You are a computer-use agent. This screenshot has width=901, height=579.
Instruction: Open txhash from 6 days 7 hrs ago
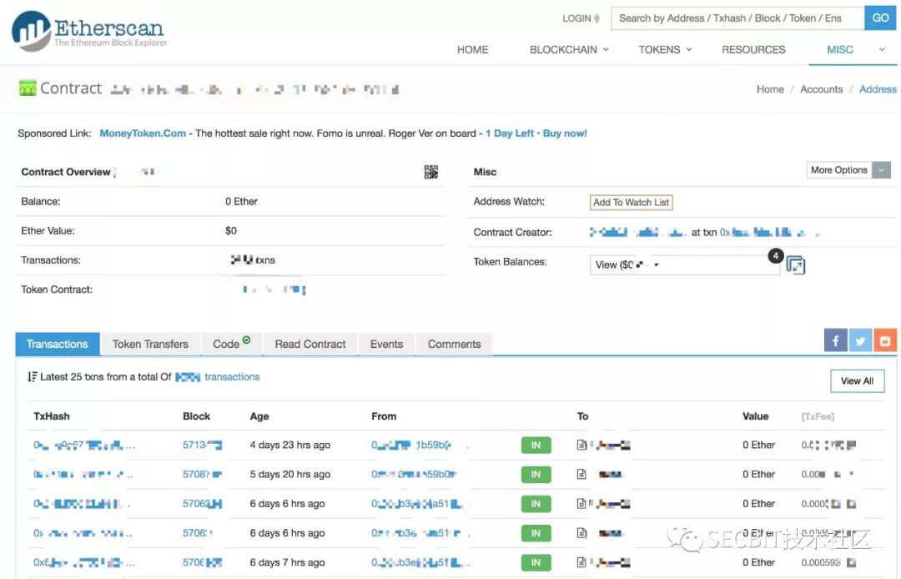coord(84,562)
